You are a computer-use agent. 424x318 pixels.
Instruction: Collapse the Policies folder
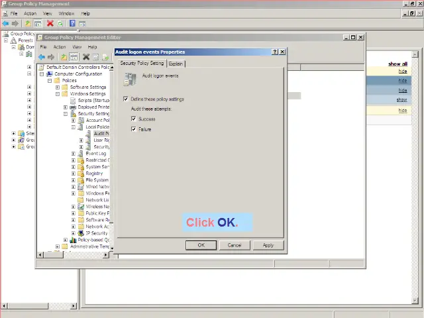pos(50,81)
